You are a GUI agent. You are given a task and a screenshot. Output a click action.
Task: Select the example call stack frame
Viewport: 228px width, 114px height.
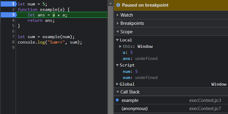(x=171, y=100)
